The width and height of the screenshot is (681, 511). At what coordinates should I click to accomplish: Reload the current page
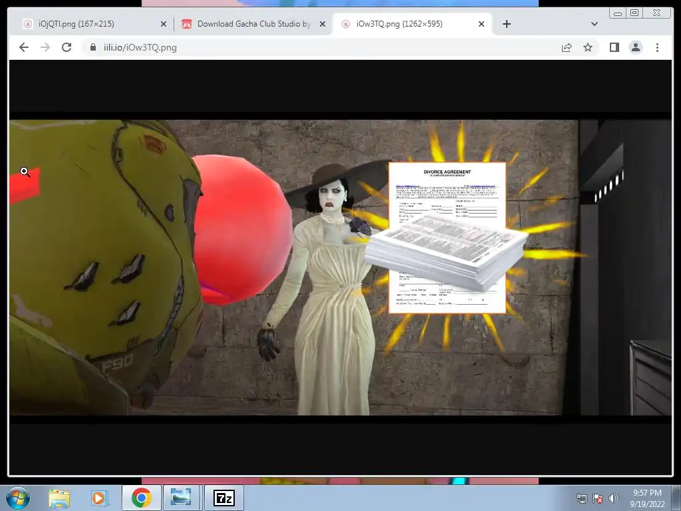(x=67, y=47)
